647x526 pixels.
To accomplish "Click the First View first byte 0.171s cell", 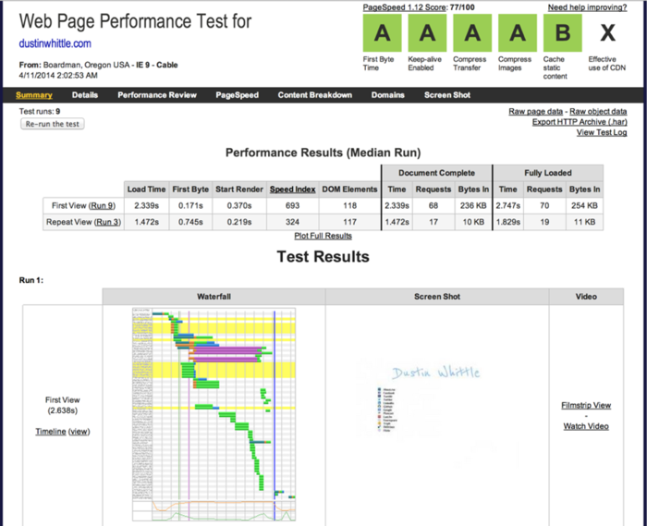I will [x=190, y=205].
